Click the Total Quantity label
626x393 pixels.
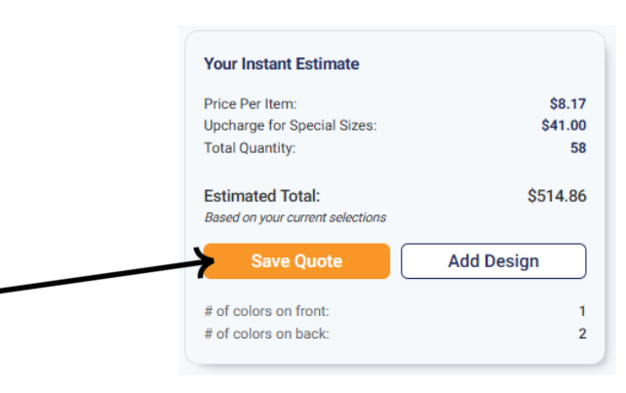coord(249,148)
